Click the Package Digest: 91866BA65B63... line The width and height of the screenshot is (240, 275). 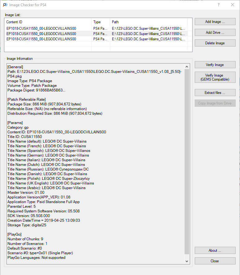click(36, 90)
